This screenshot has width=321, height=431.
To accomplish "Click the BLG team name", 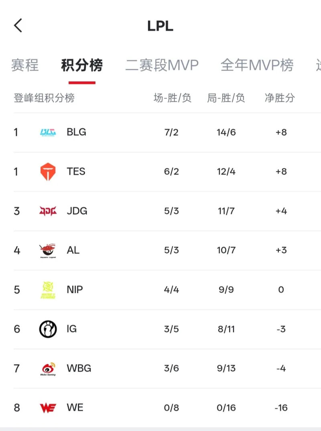I will click(76, 132).
